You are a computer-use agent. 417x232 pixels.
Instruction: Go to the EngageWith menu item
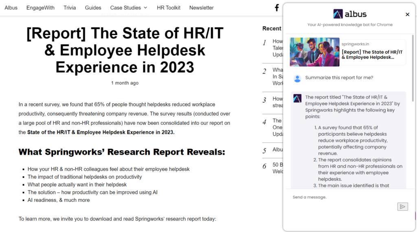click(40, 8)
